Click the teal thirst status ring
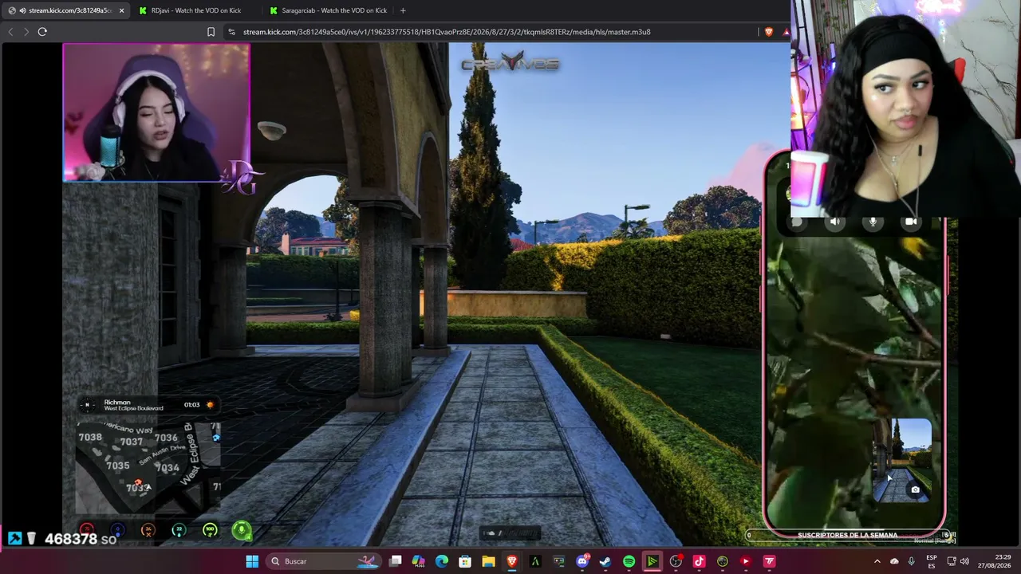This screenshot has height=574, width=1021. coord(179,530)
